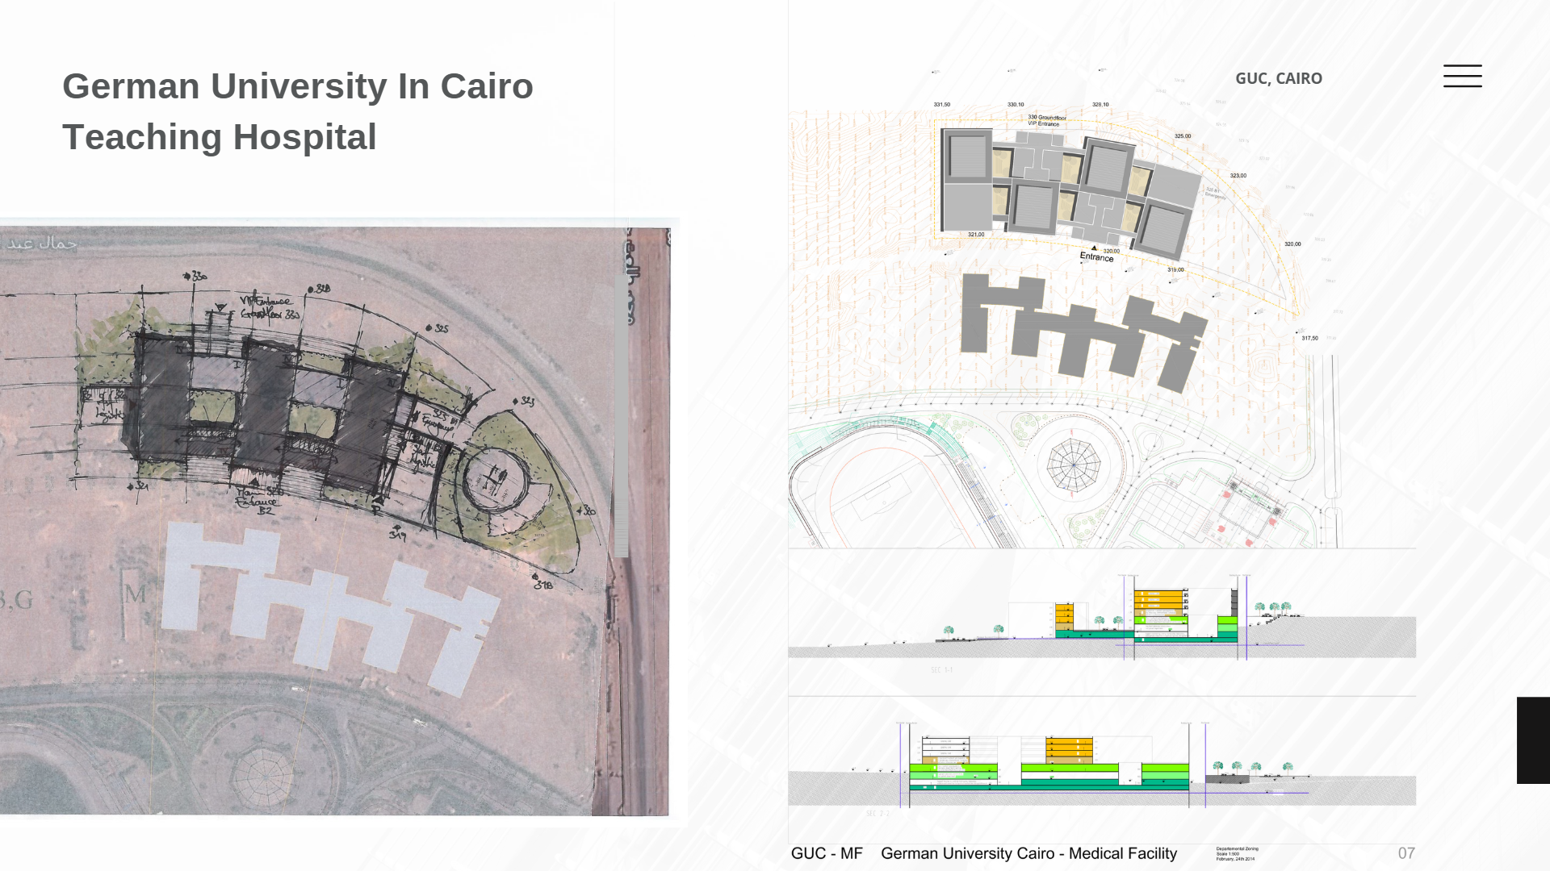Click the 330 Groundfloor VIP Entrance label
Viewport: 1550px width, 871px height.
pos(1046,120)
